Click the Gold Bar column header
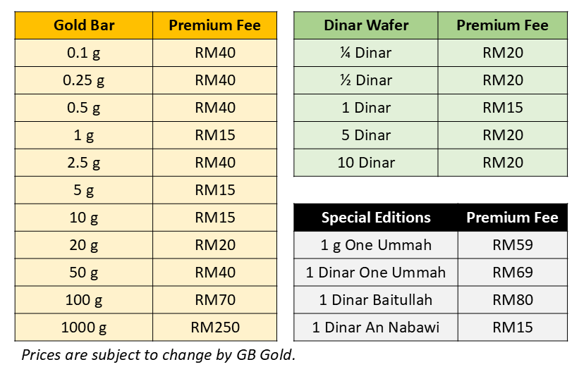Viewport: 579px width, 374px height. (84, 26)
